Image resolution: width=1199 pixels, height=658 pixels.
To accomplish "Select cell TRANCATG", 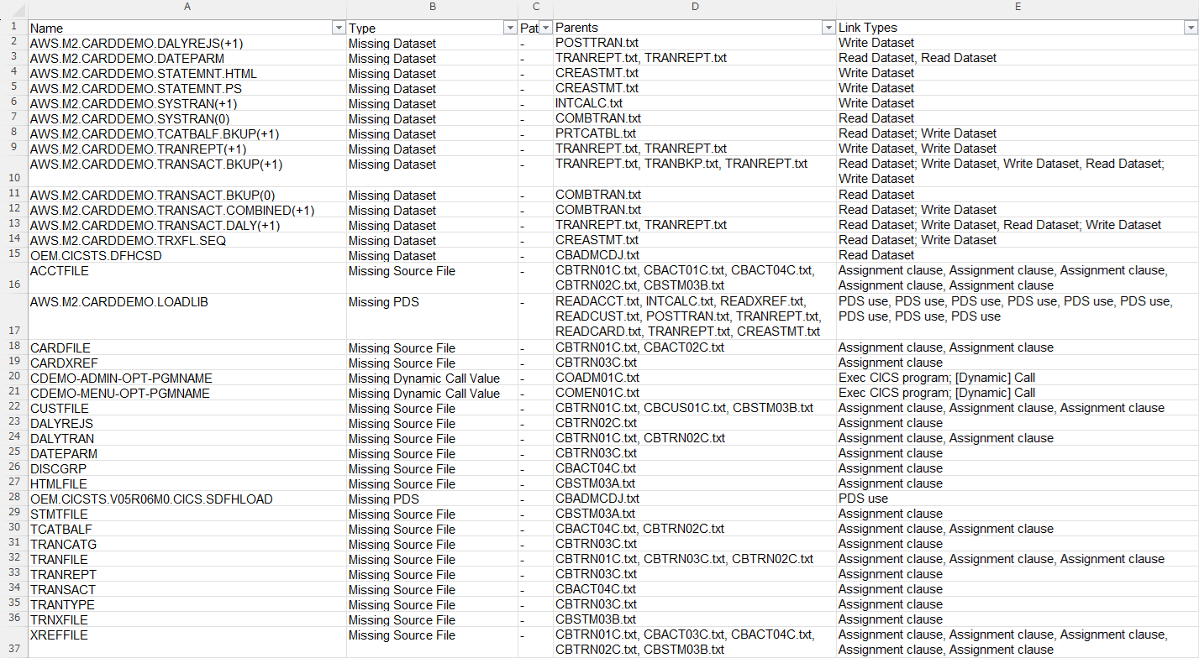I will (187, 544).
